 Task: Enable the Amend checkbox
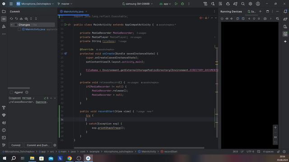[x=11, y=92]
